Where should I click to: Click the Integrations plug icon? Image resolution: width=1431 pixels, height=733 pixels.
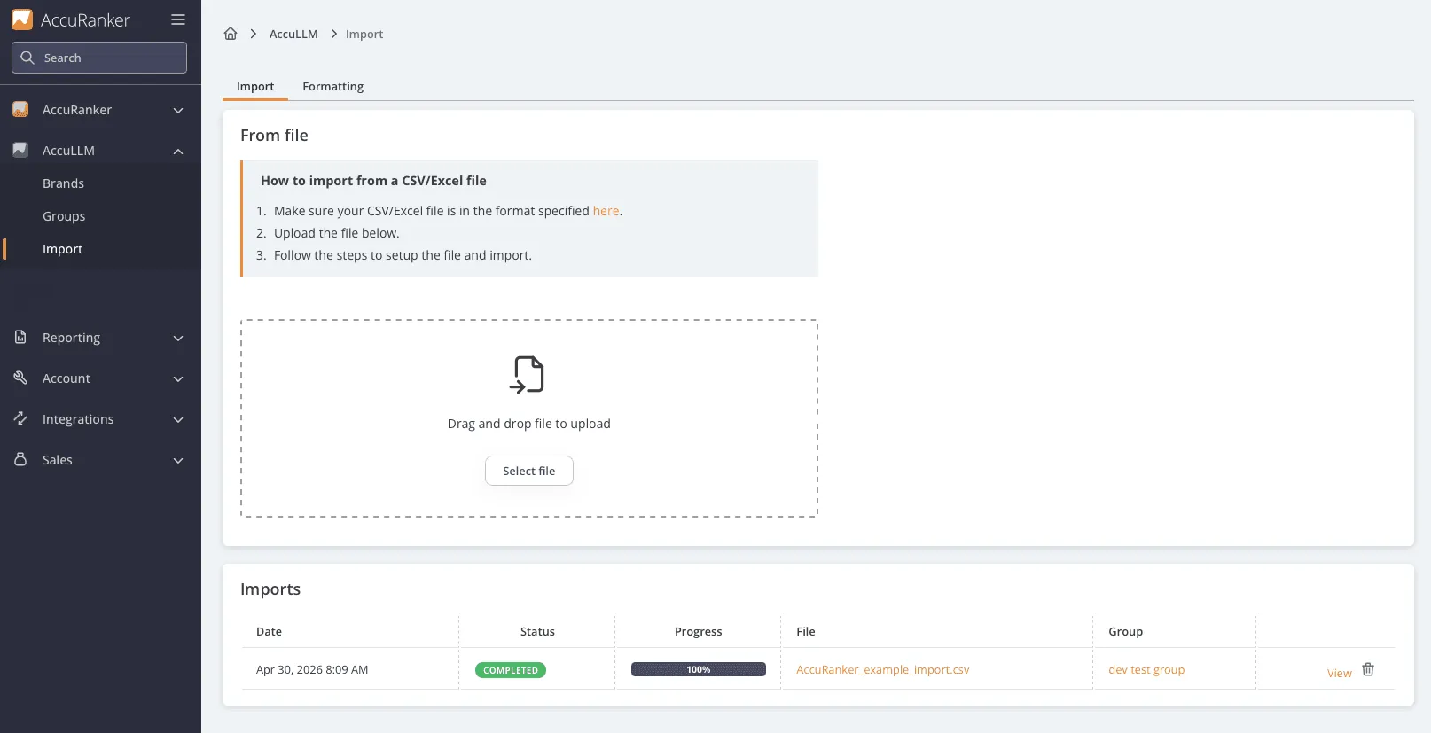point(20,419)
